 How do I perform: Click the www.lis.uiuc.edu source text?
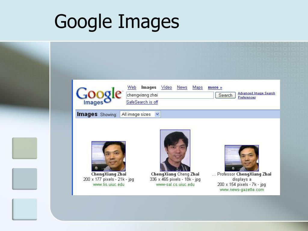click(109, 184)
